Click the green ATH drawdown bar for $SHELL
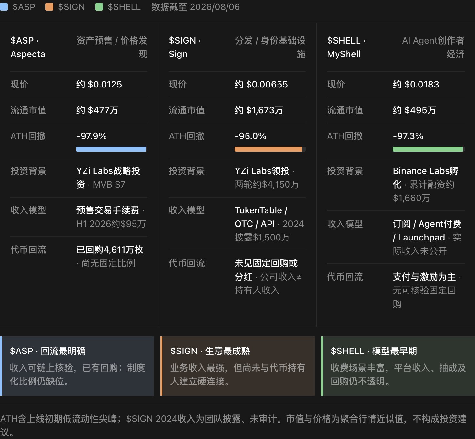This screenshot has height=439, width=475. click(429, 149)
